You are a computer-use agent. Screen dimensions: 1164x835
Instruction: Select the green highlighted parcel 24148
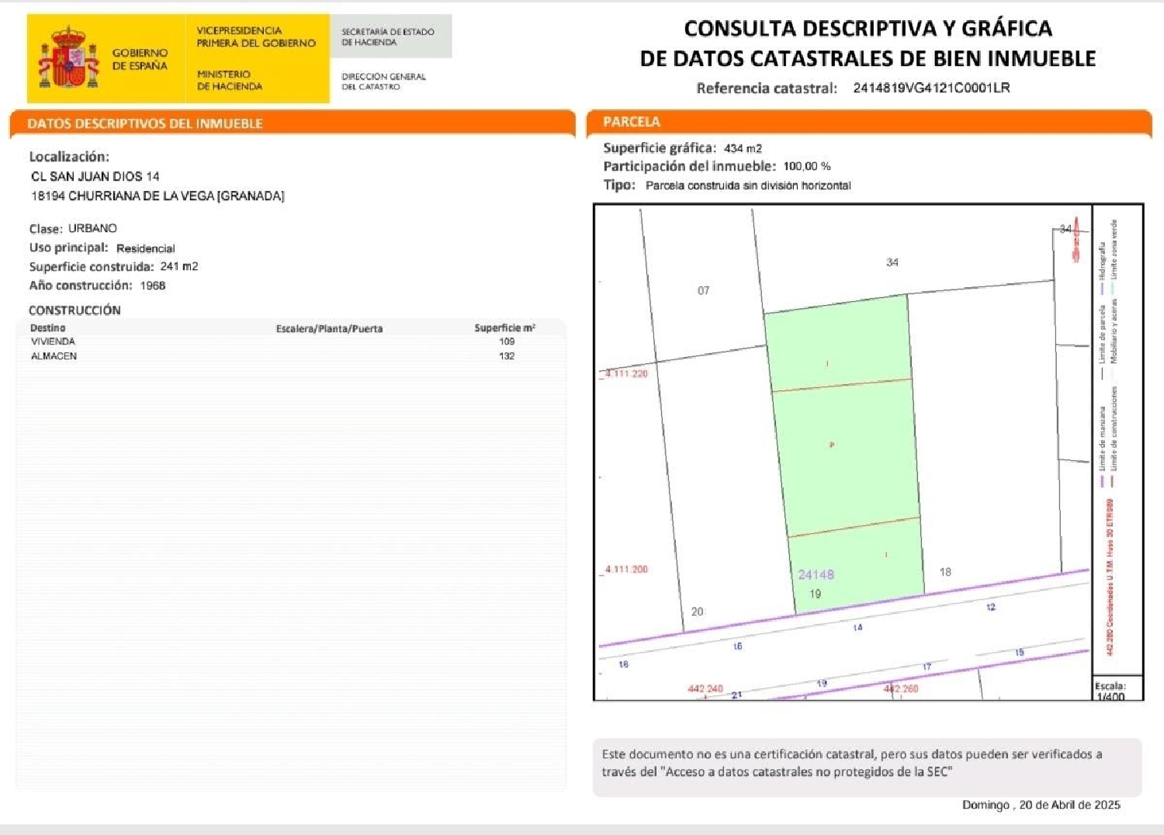846,442
